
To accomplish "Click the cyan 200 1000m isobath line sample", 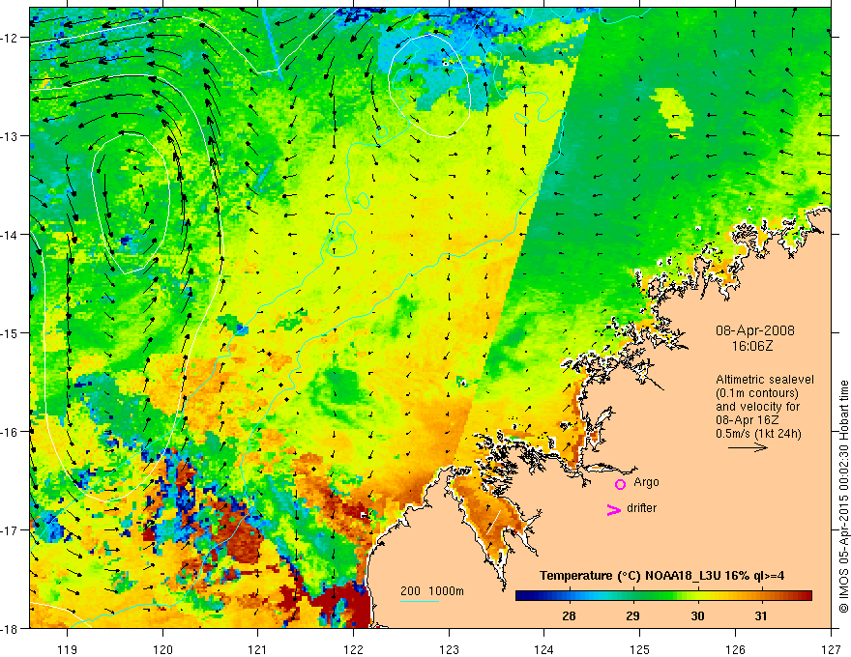I will coord(420,601).
